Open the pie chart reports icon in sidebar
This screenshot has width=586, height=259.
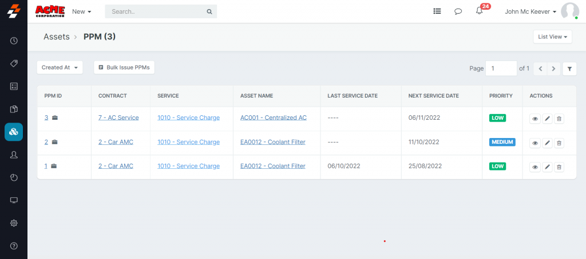14,178
